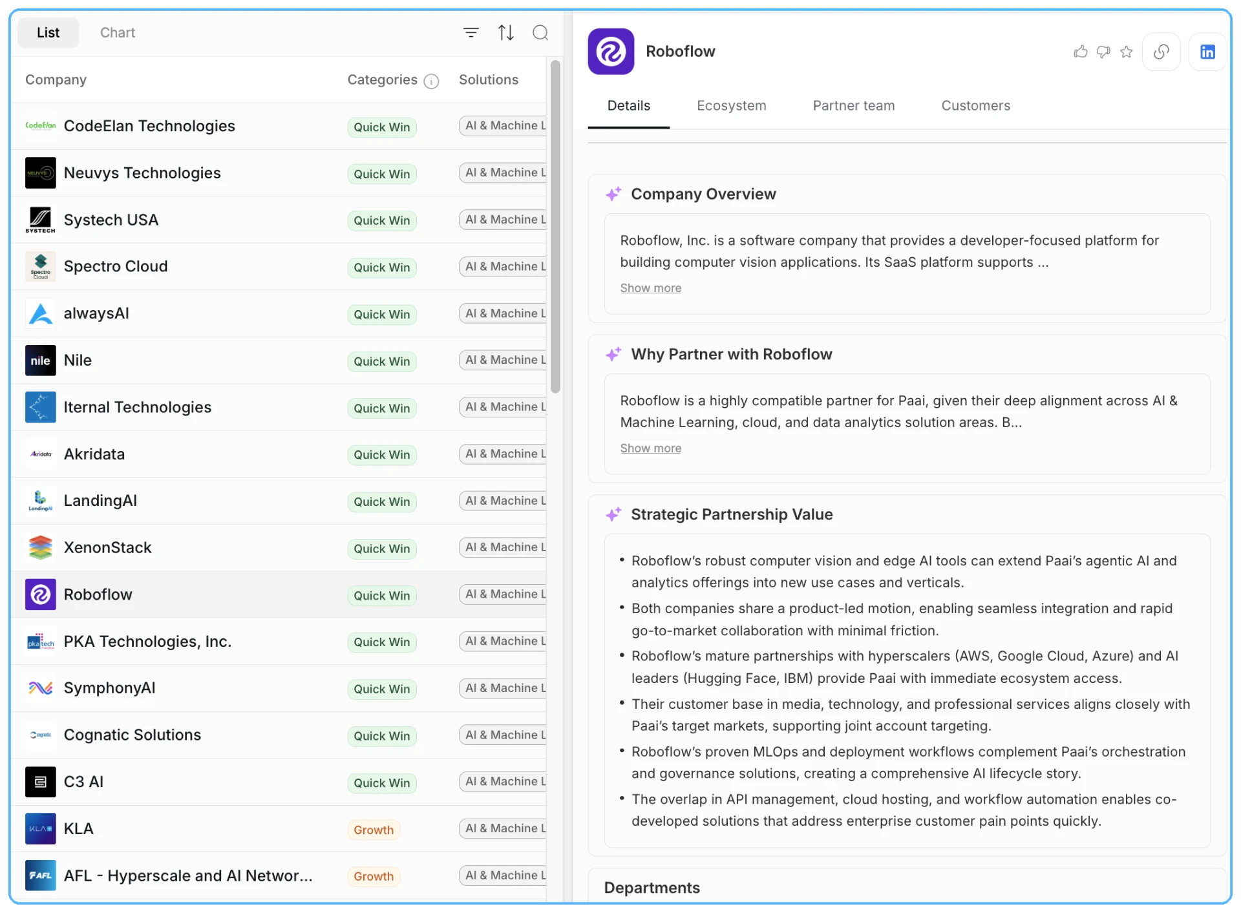
Task: Click the thumbs up icon for Roboflow
Action: click(x=1081, y=52)
